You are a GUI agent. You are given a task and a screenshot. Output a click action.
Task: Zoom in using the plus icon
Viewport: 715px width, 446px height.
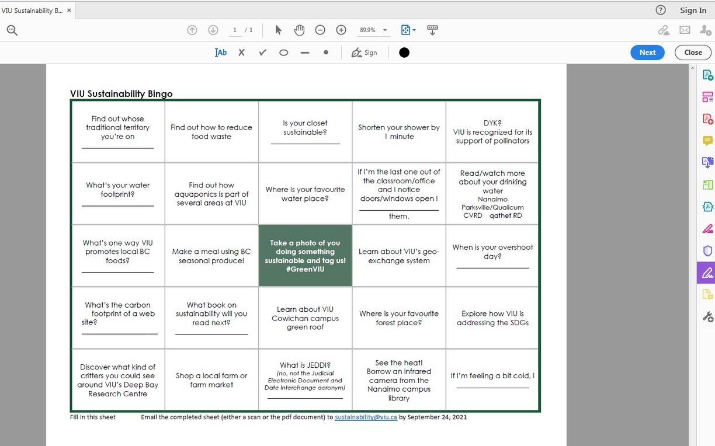(341, 29)
